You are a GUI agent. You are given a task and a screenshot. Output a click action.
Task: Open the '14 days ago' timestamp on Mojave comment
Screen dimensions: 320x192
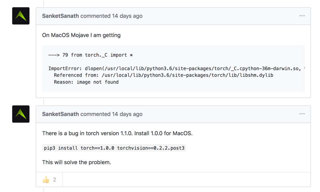[x=127, y=16]
